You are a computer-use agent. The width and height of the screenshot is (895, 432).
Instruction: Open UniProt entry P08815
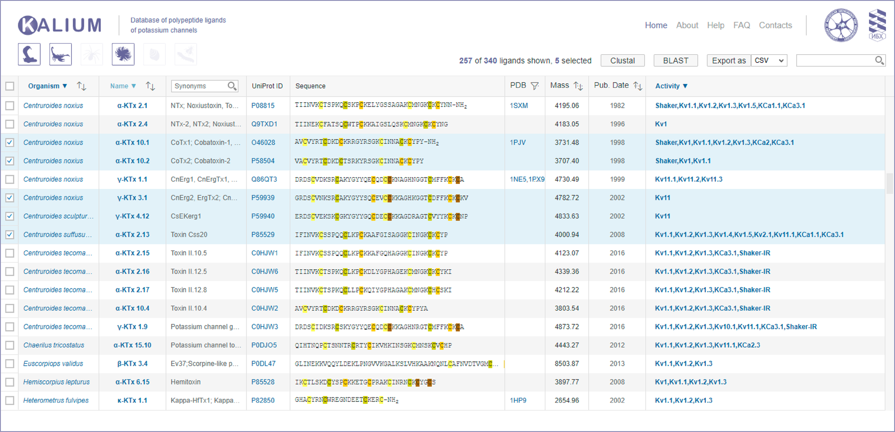click(263, 106)
